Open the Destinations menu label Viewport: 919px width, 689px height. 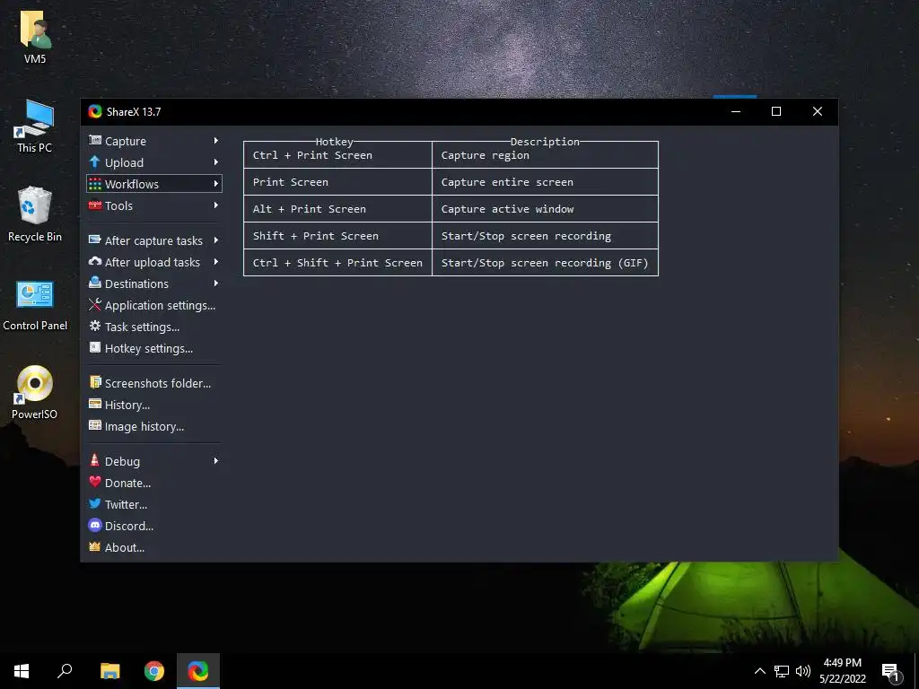pos(136,284)
